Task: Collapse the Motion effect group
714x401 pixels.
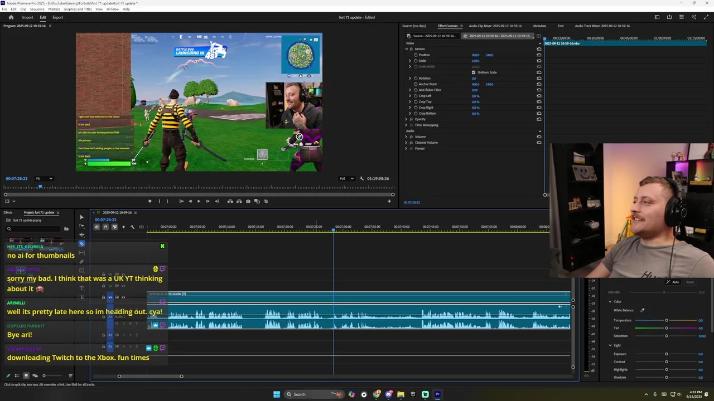Action: pos(406,49)
